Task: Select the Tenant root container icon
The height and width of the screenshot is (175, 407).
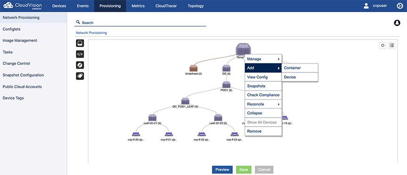Action: [243, 49]
